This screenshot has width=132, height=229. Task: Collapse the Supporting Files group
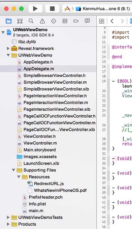pos(14,170)
